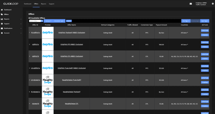Open Links/Code for OnlyFlirtz Jackpot offer
The height and width of the screenshot is (114, 215).
(205, 30)
